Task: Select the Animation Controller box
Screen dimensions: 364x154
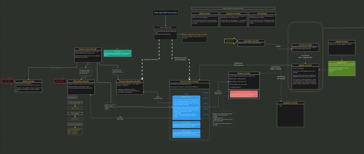Action: [x=233, y=20]
